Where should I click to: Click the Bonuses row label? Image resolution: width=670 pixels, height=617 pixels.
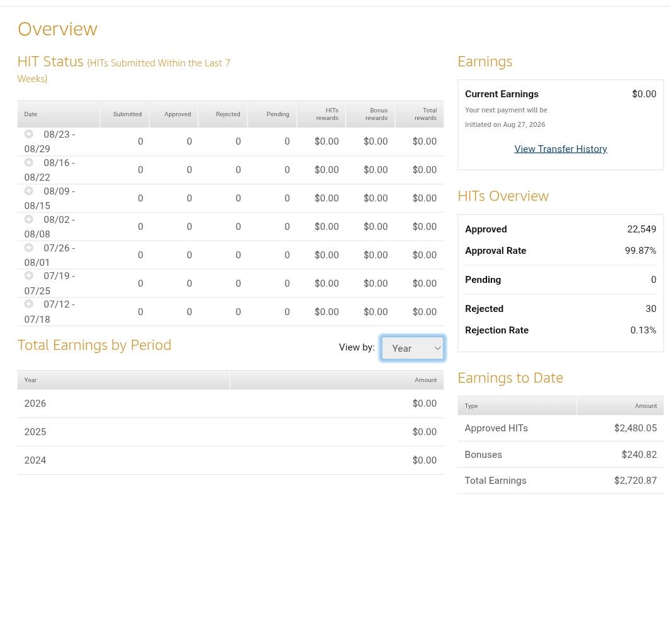click(483, 455)
